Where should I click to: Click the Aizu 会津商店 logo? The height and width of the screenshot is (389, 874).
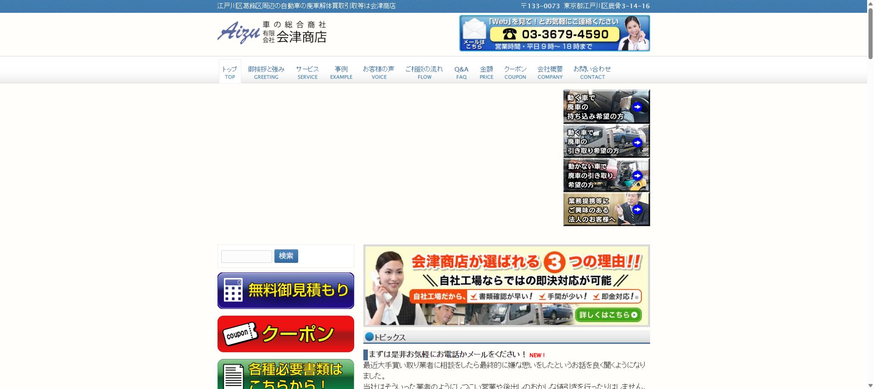272,32
